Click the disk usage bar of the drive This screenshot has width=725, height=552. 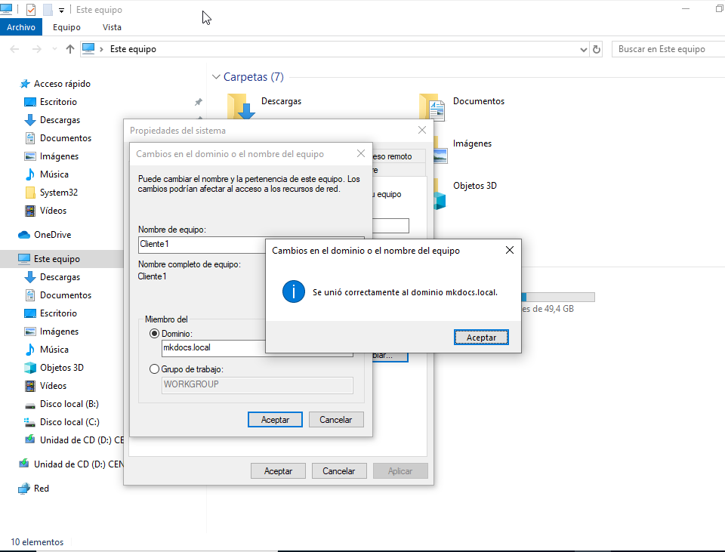(x=559, y=297)
